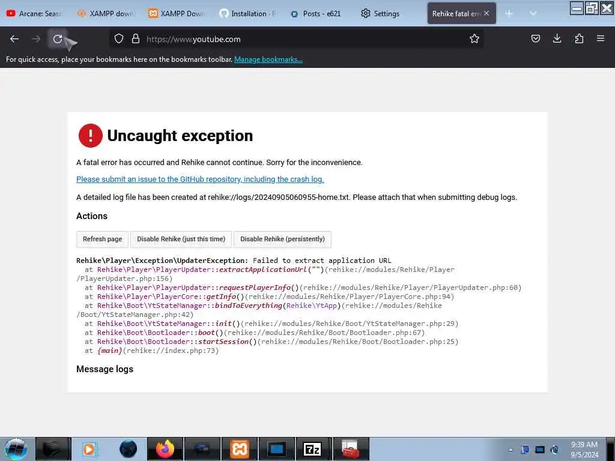This screenshot has height=461, width=615.
Task: Open a new tab
Action: [x=509, y=13]
